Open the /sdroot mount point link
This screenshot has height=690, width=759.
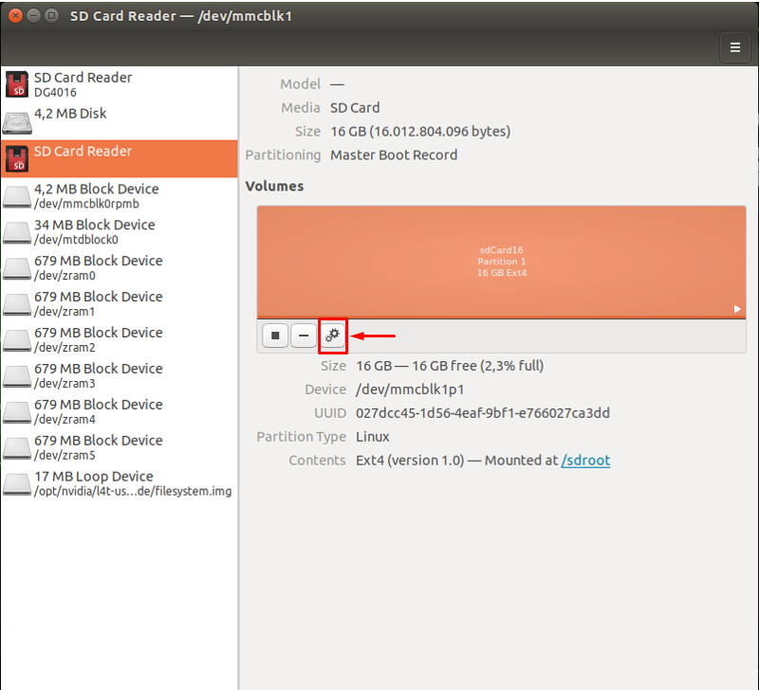(x=585, y=461)
